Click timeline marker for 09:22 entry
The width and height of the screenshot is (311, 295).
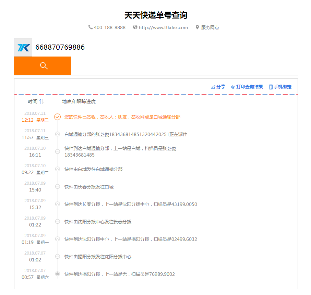coord(58,169)
